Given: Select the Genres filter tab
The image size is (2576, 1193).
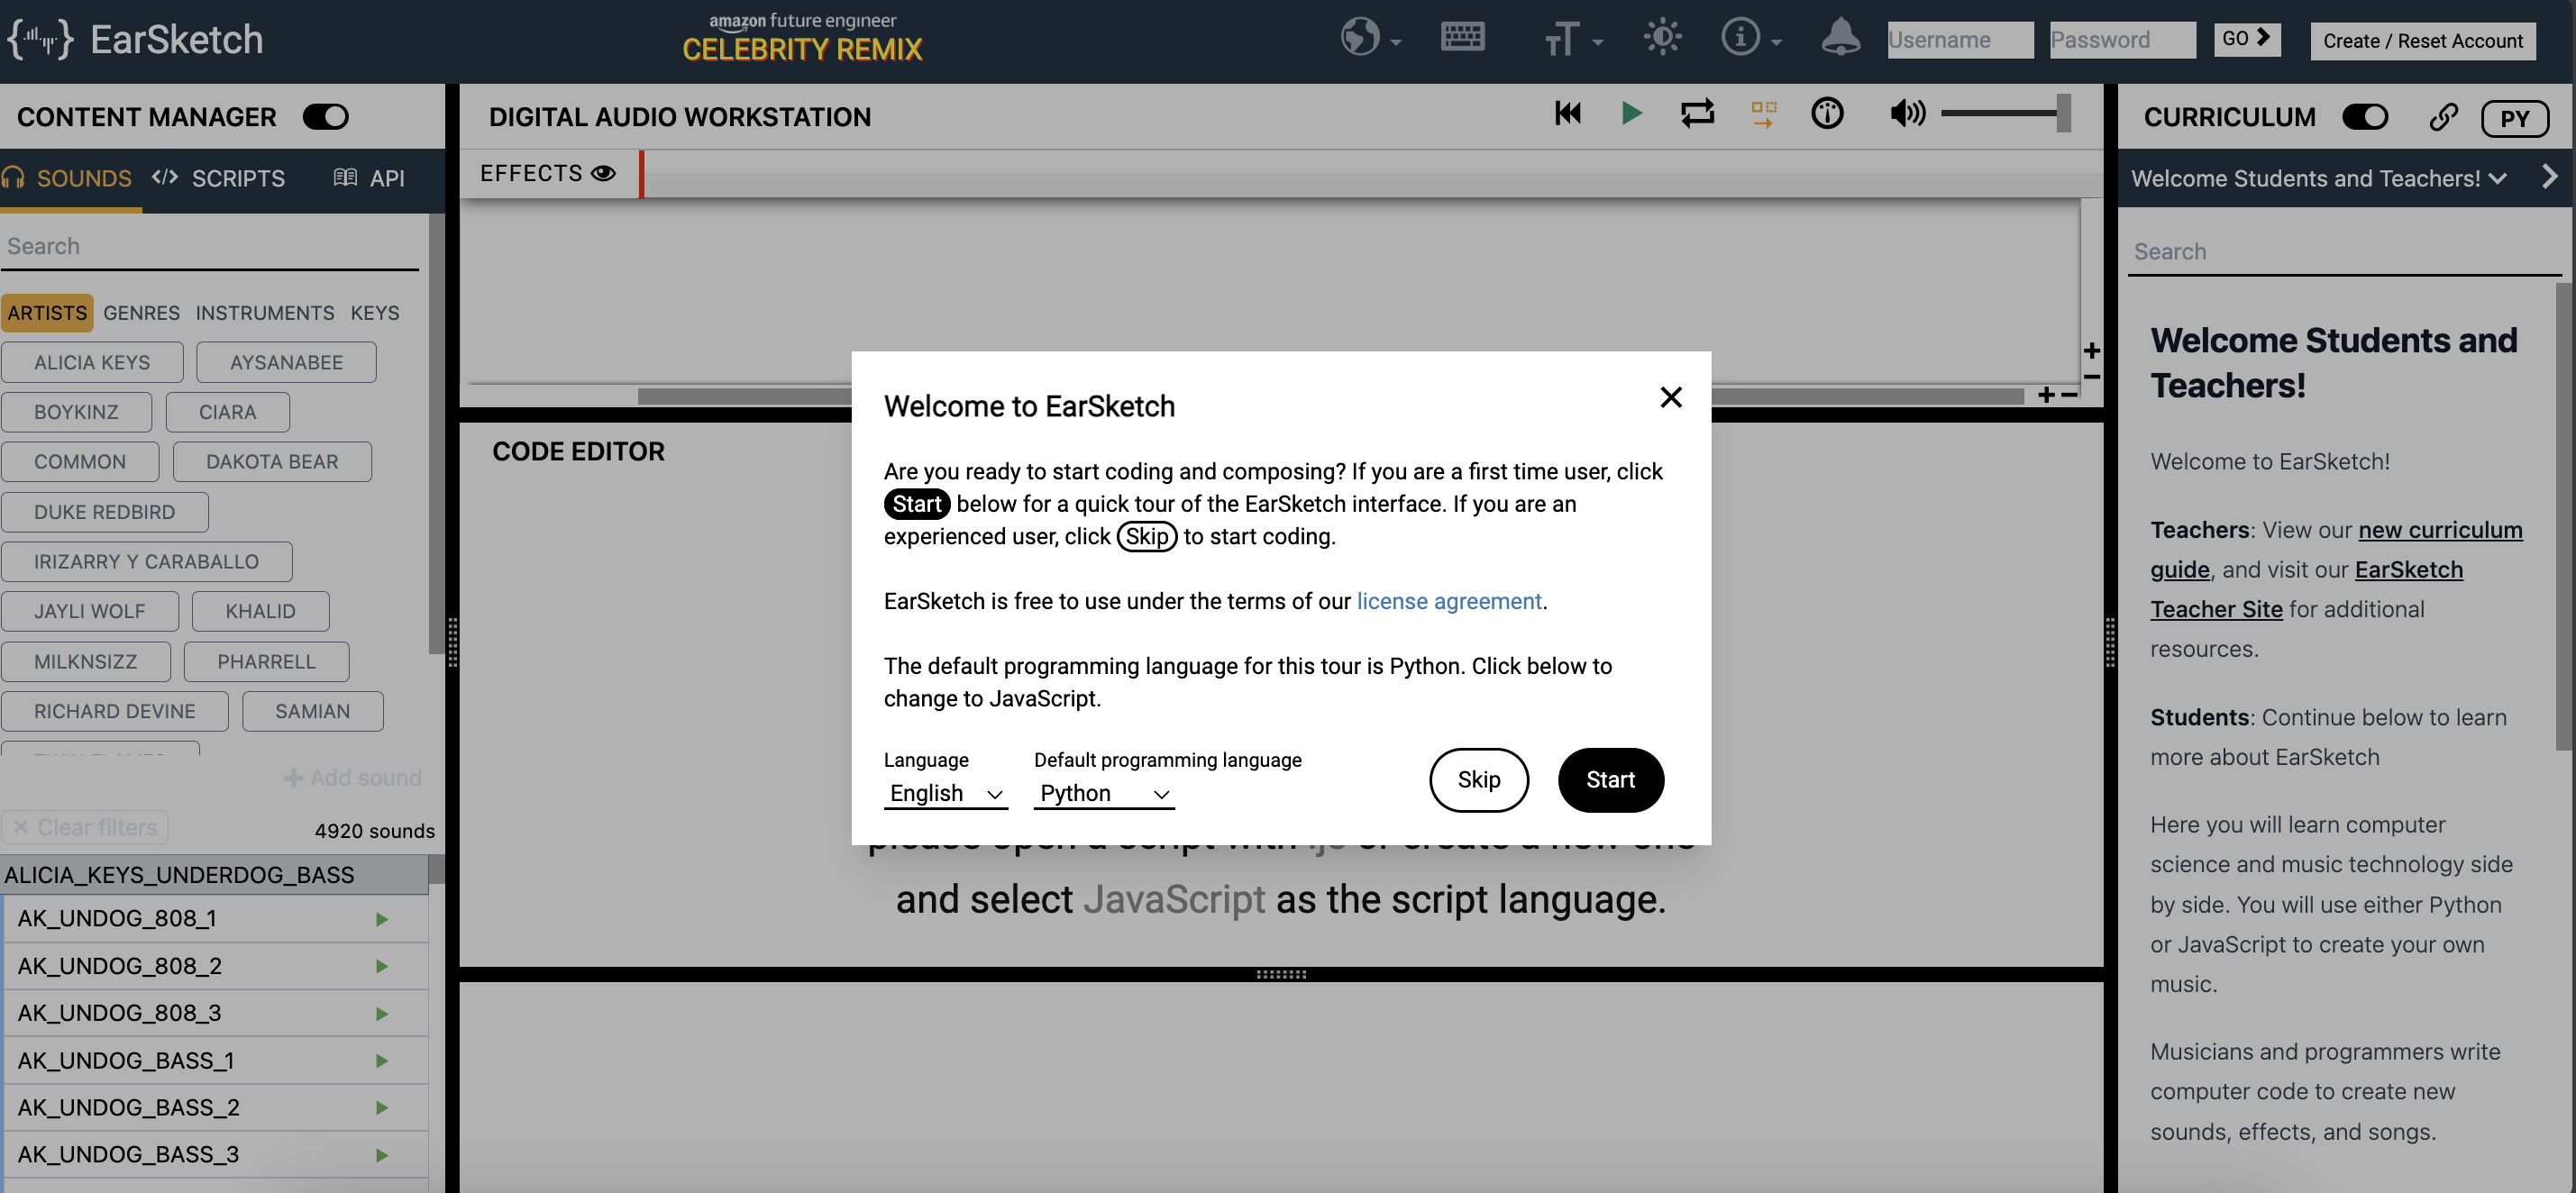Looking at the screenshot, I should pyautogui.click(x=141, y=313).
